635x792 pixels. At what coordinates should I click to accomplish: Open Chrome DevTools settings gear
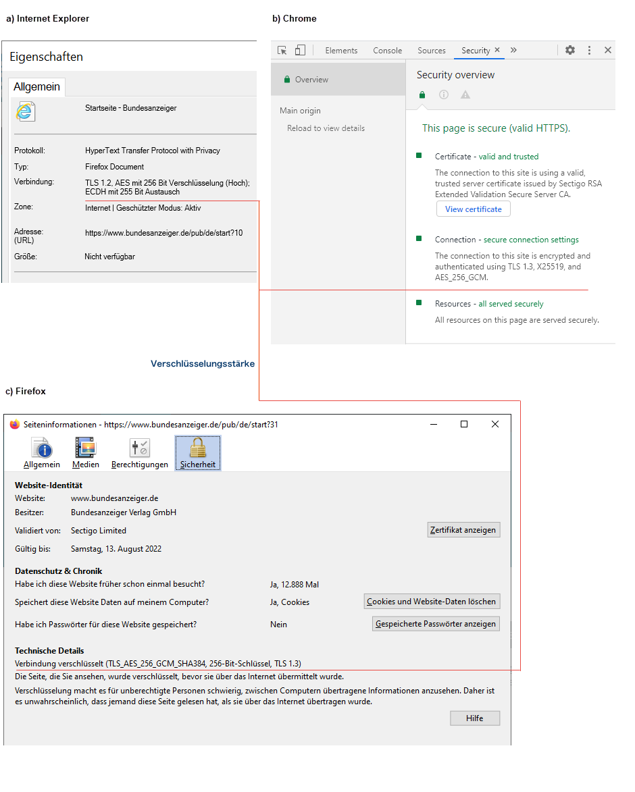coord(570,50)
